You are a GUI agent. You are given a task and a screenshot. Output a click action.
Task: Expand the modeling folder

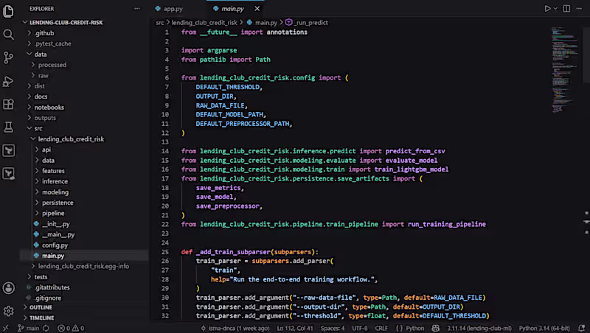pos(55,192)
